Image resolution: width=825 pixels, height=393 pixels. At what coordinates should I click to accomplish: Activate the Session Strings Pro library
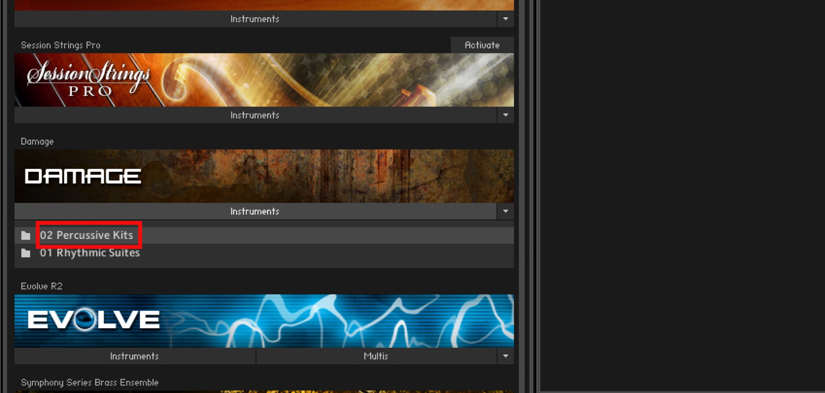[x=482, y=45]
